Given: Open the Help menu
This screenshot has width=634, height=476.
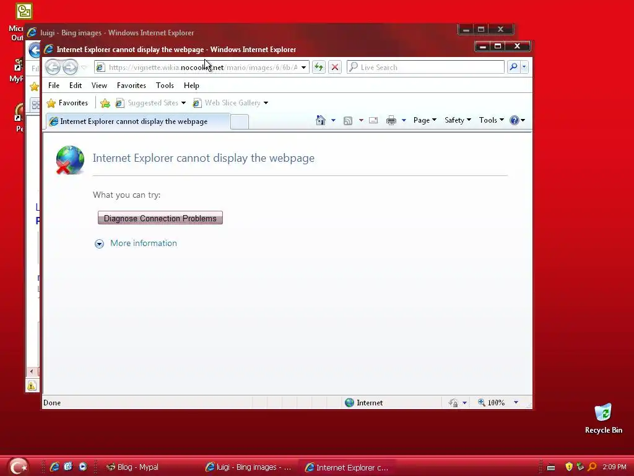Looking at the screenshot, I should coord(191,86).
